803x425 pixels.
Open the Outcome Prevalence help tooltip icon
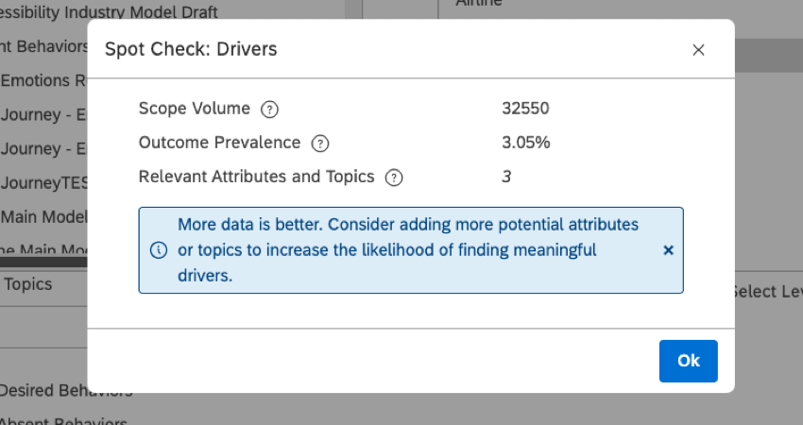[x=320, y=144]
